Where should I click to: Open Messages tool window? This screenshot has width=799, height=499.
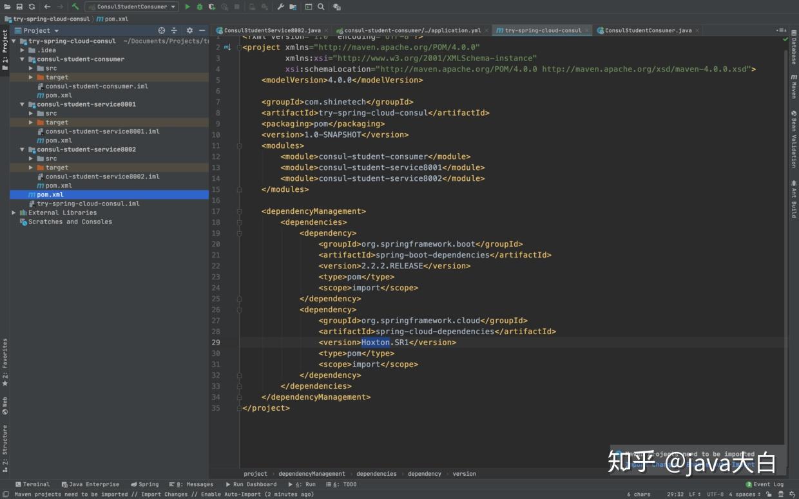191,484
